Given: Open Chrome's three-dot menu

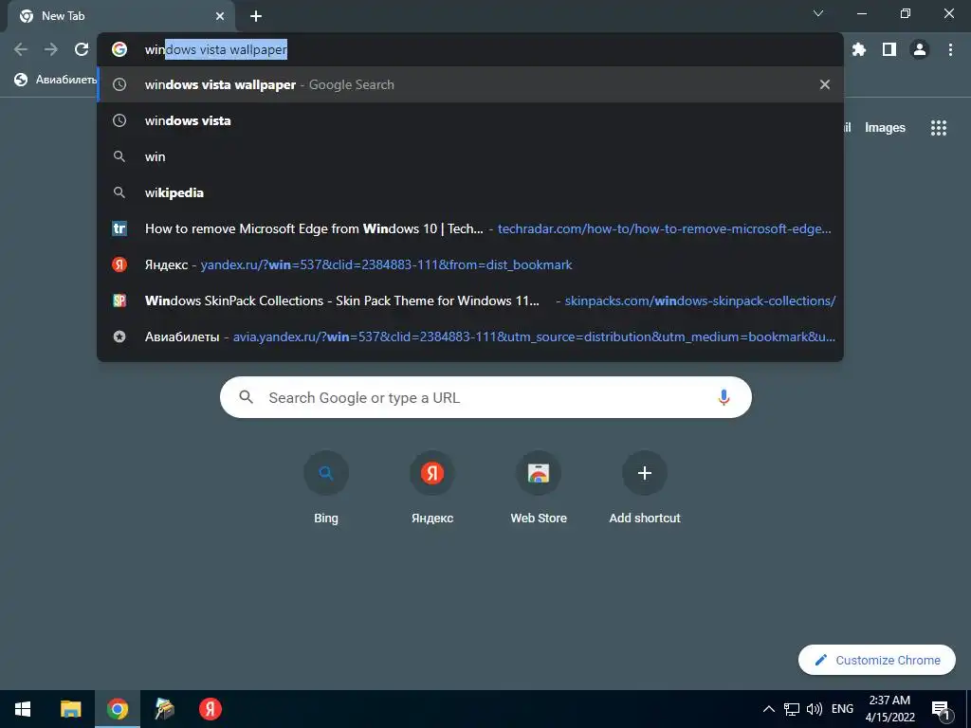Looking at the screenshot, I should pos(950,49).
